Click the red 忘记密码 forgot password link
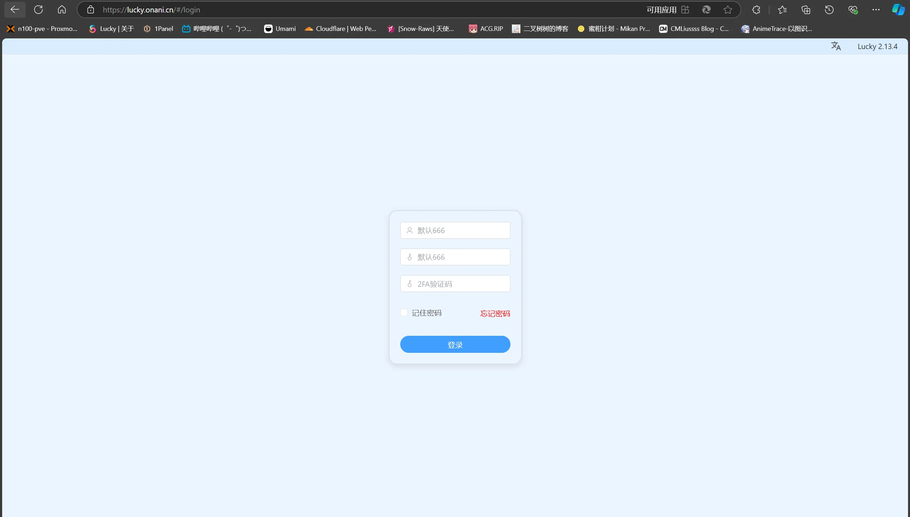The width and height of the screenshot is (910, 517). pyautogui.click(x=495, y=313)
